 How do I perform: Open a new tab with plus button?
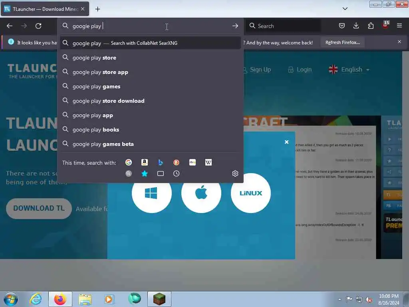[x=97, y=9]
